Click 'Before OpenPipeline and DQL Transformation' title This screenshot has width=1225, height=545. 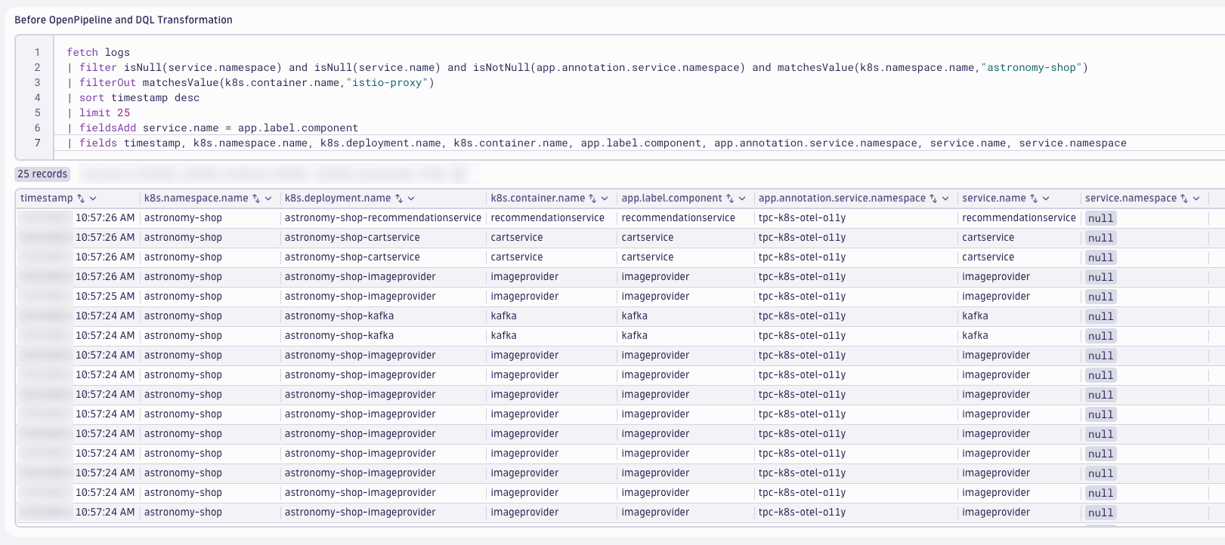pyautogui.click(x=123, y=20)
